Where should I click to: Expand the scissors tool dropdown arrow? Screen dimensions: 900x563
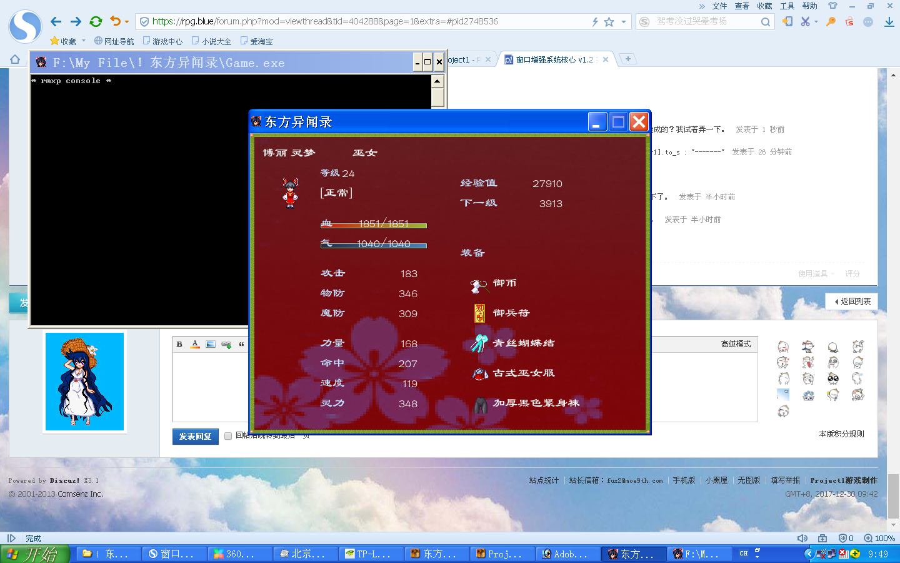pos(816,22)
